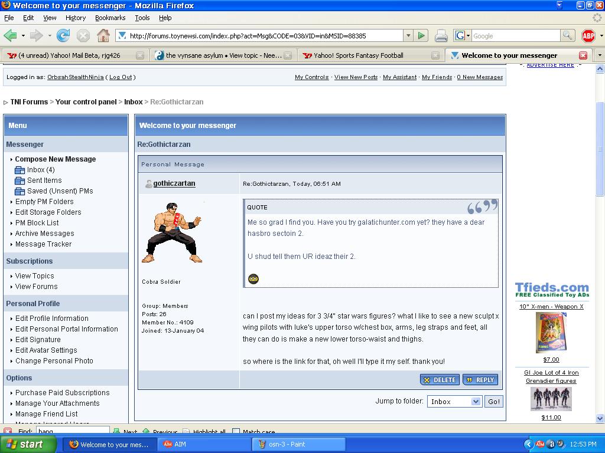Open the My Controls link

(x=312, y=77)
